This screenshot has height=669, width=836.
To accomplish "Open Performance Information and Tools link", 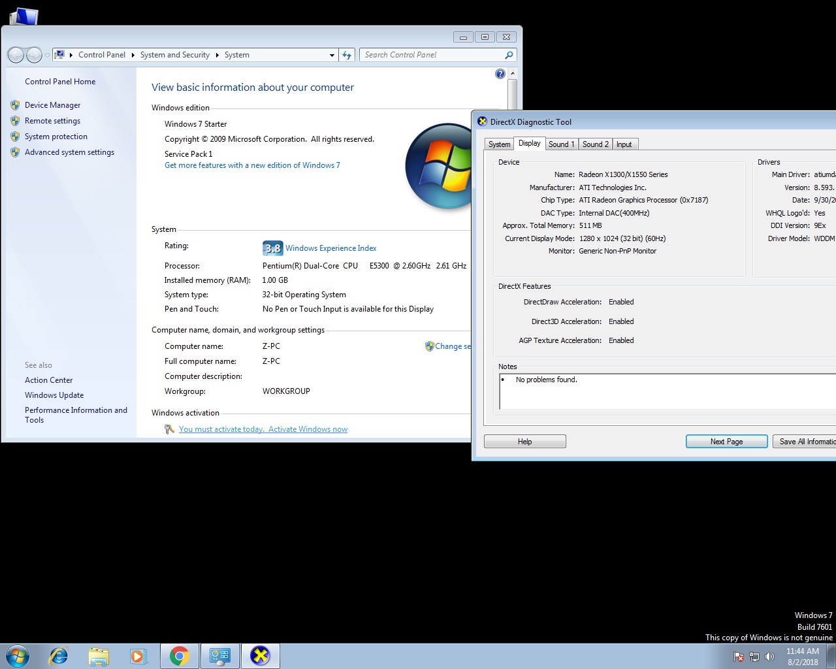I will pos(76,415).
